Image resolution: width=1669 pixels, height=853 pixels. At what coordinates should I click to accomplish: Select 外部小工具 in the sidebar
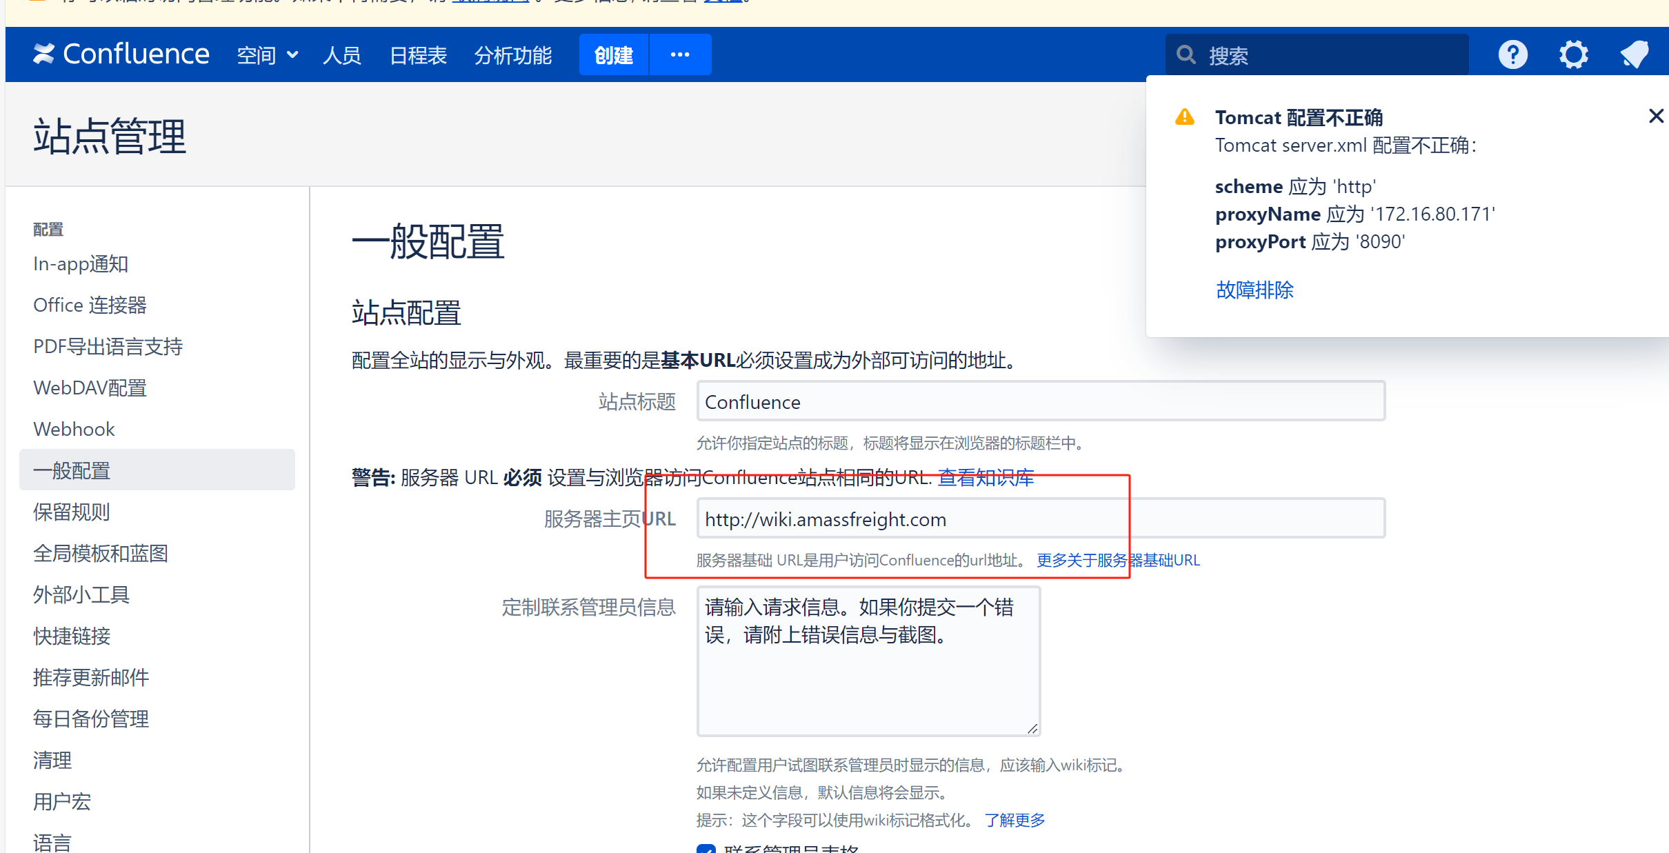click(x=81, y=595)
